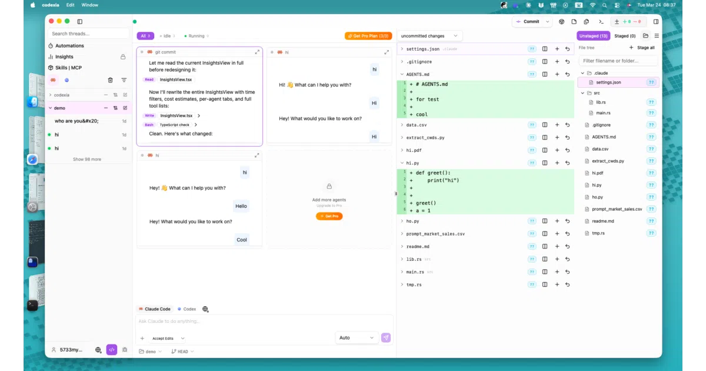Click the trash icon in the sidebar
This screenshot has width=706, height=371.
(x=110, y=80)
